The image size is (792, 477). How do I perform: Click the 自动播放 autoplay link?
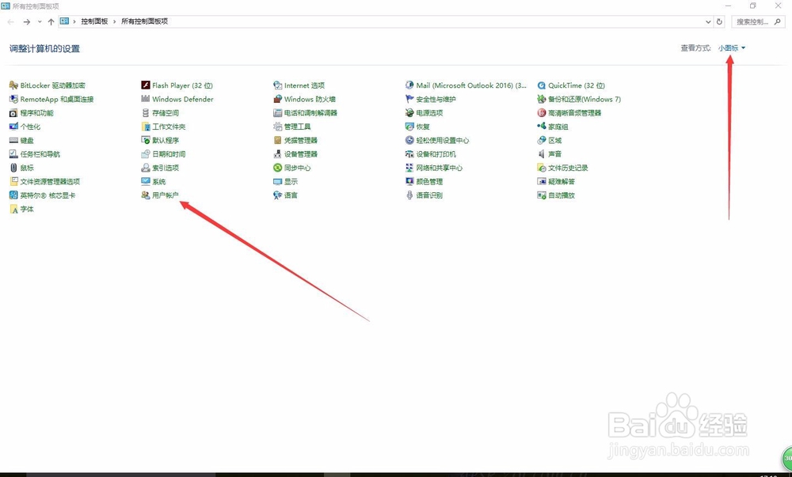click(x=562, y=195)
